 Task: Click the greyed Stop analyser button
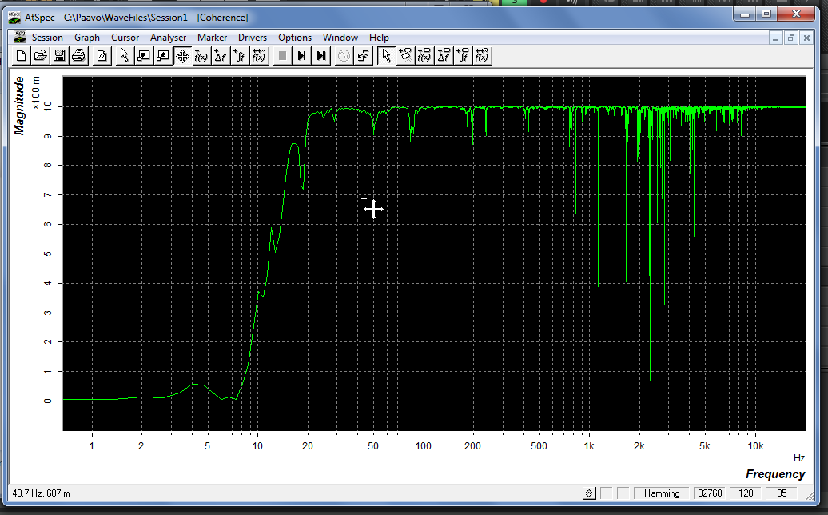click(x=282, y=55)
